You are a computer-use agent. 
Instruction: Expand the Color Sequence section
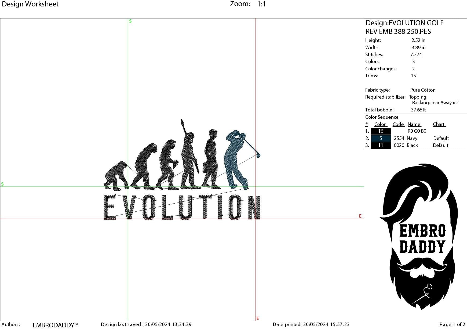tap(382, 117)
